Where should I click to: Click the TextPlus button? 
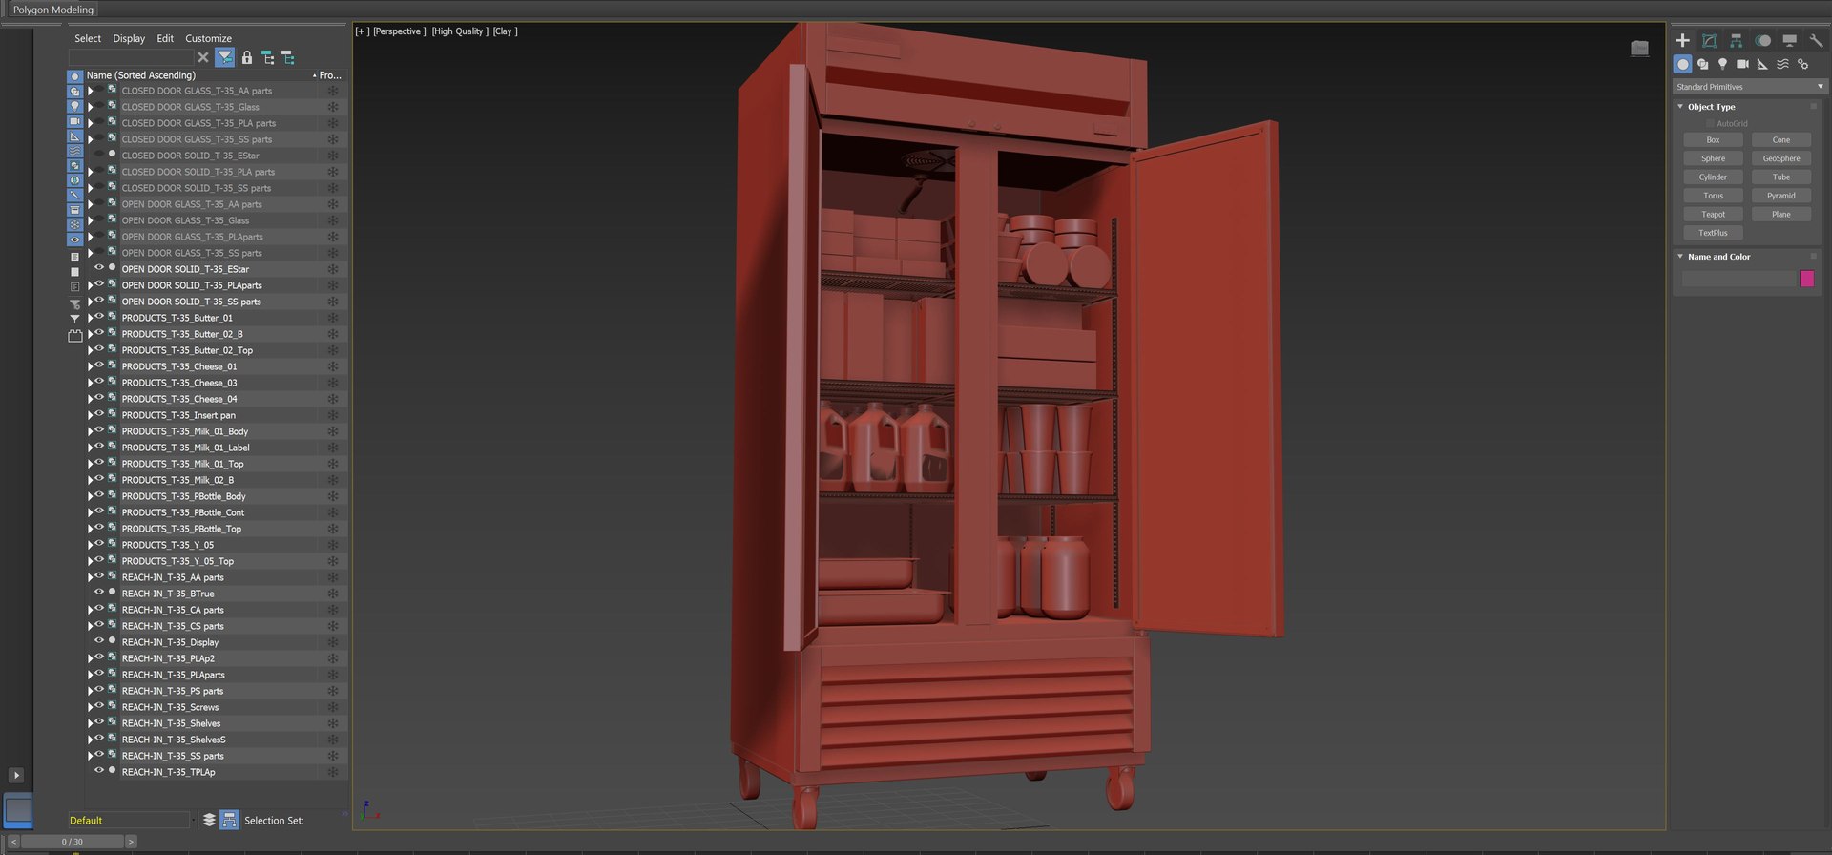coord(1713,233)
